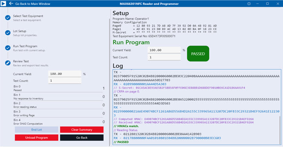The width and height of the screenshot is (283, 147).
Task: Go Back to Main Window
Action: (33, 4)
